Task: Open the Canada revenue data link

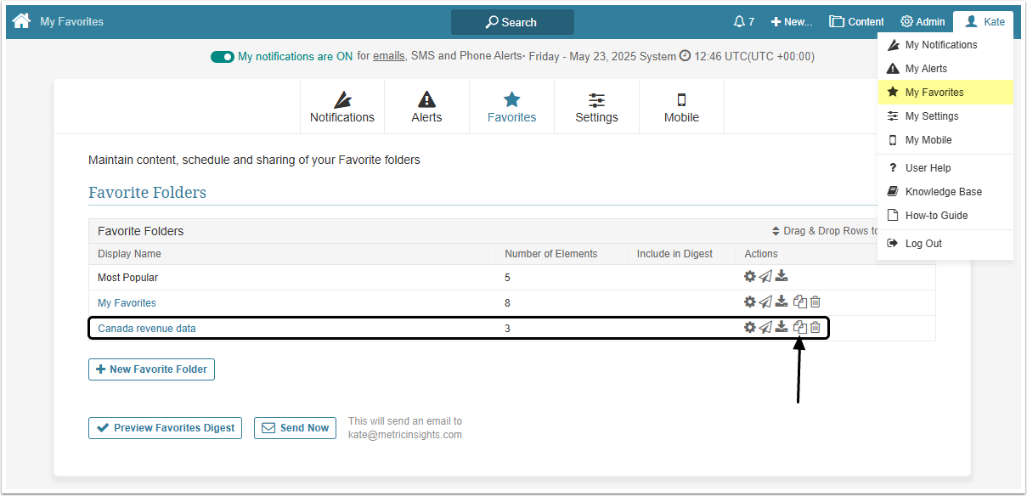Action: click(x=146, y=328)
